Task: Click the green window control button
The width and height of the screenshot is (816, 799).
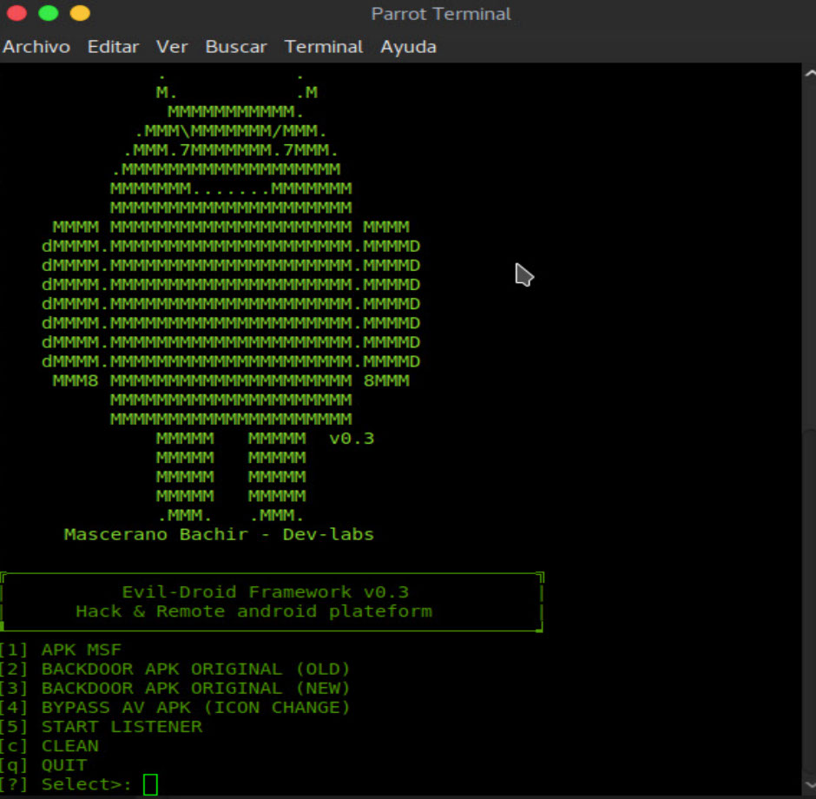Action: 49,13
